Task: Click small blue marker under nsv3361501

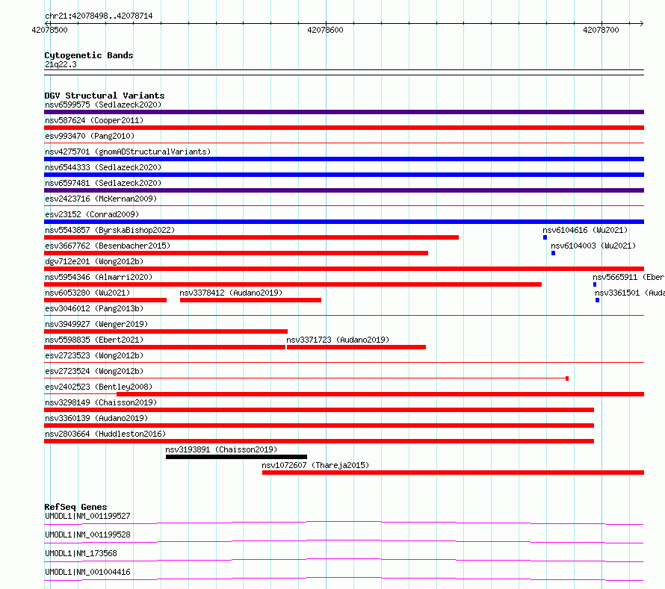Action: (x=597, y=300)
